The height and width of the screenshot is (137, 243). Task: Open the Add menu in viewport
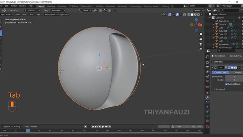32,14
